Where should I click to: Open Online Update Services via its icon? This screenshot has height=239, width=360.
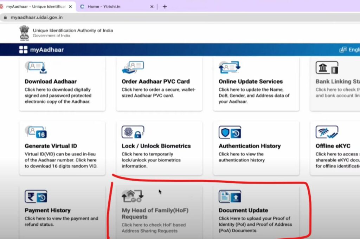point(229,67)
